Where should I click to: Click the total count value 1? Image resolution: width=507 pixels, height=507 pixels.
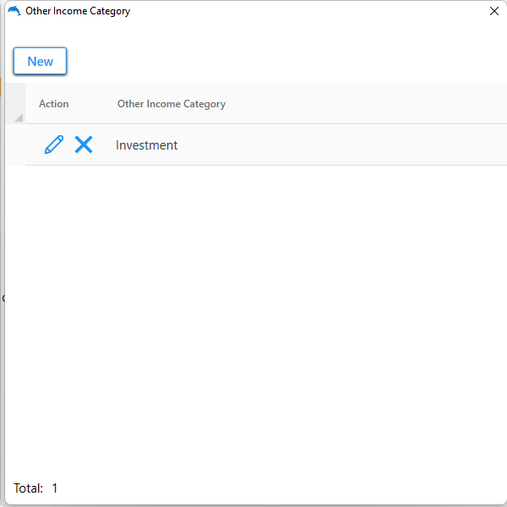(x=55, y=488)
